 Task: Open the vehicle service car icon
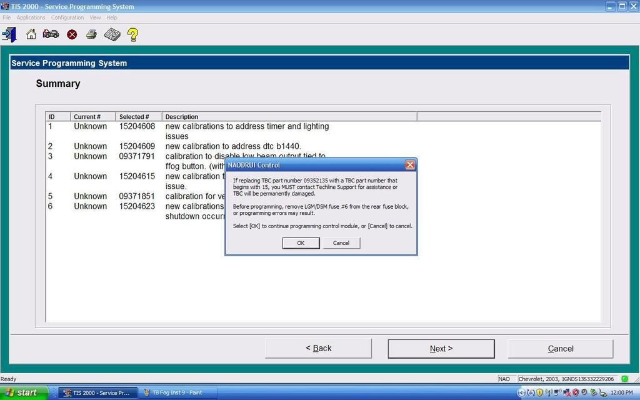(51, 34)
